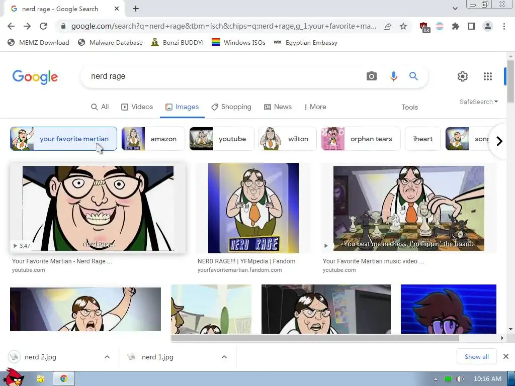
Task: Open the blue purple-glasses character image
Action: point(448,309)
